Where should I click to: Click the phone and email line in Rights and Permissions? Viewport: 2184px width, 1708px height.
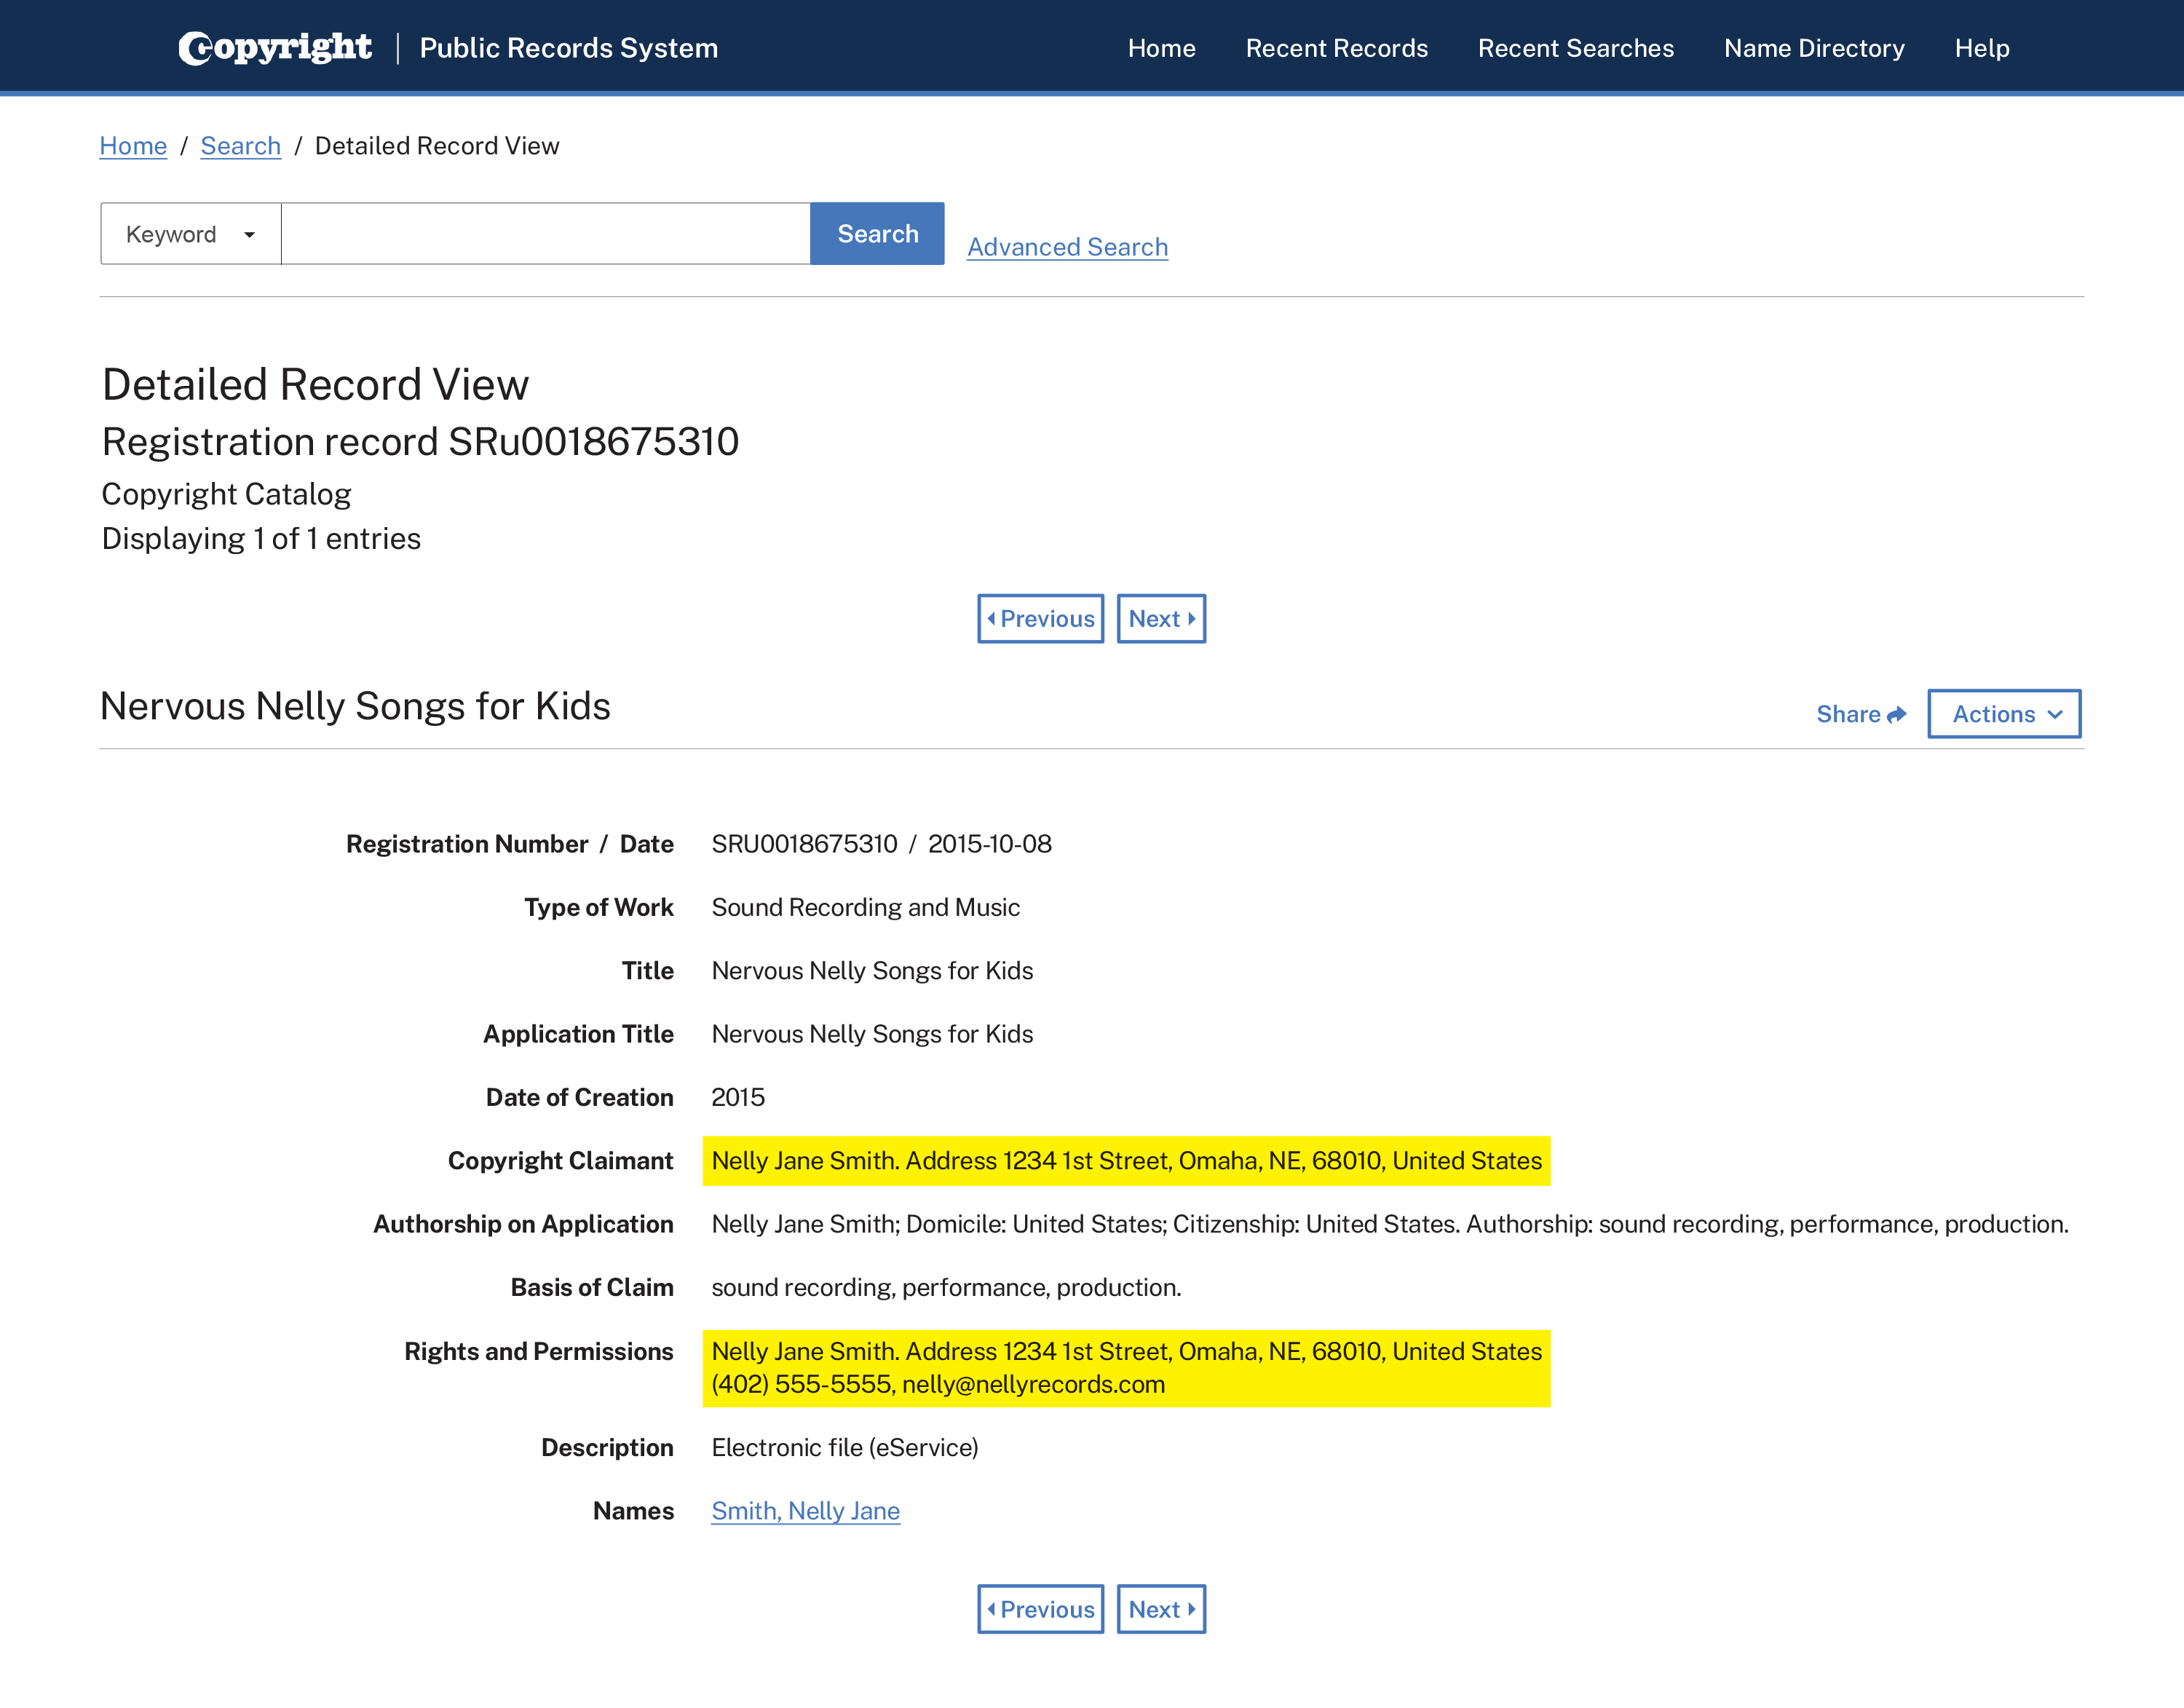coord(938,1385)
